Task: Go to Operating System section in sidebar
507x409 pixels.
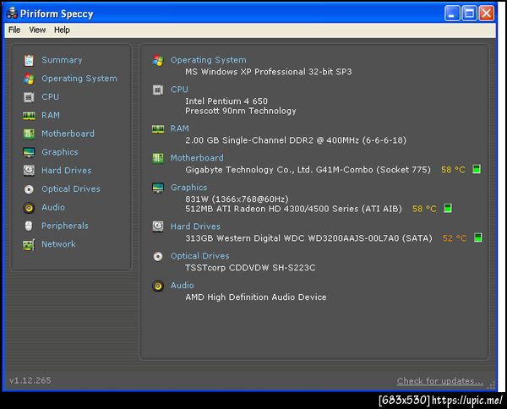Action: (x=79, y=79)
